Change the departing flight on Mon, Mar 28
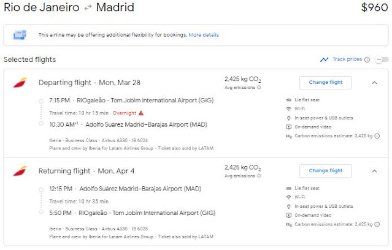Screen dimensions: 392x250 click(325, 83)
